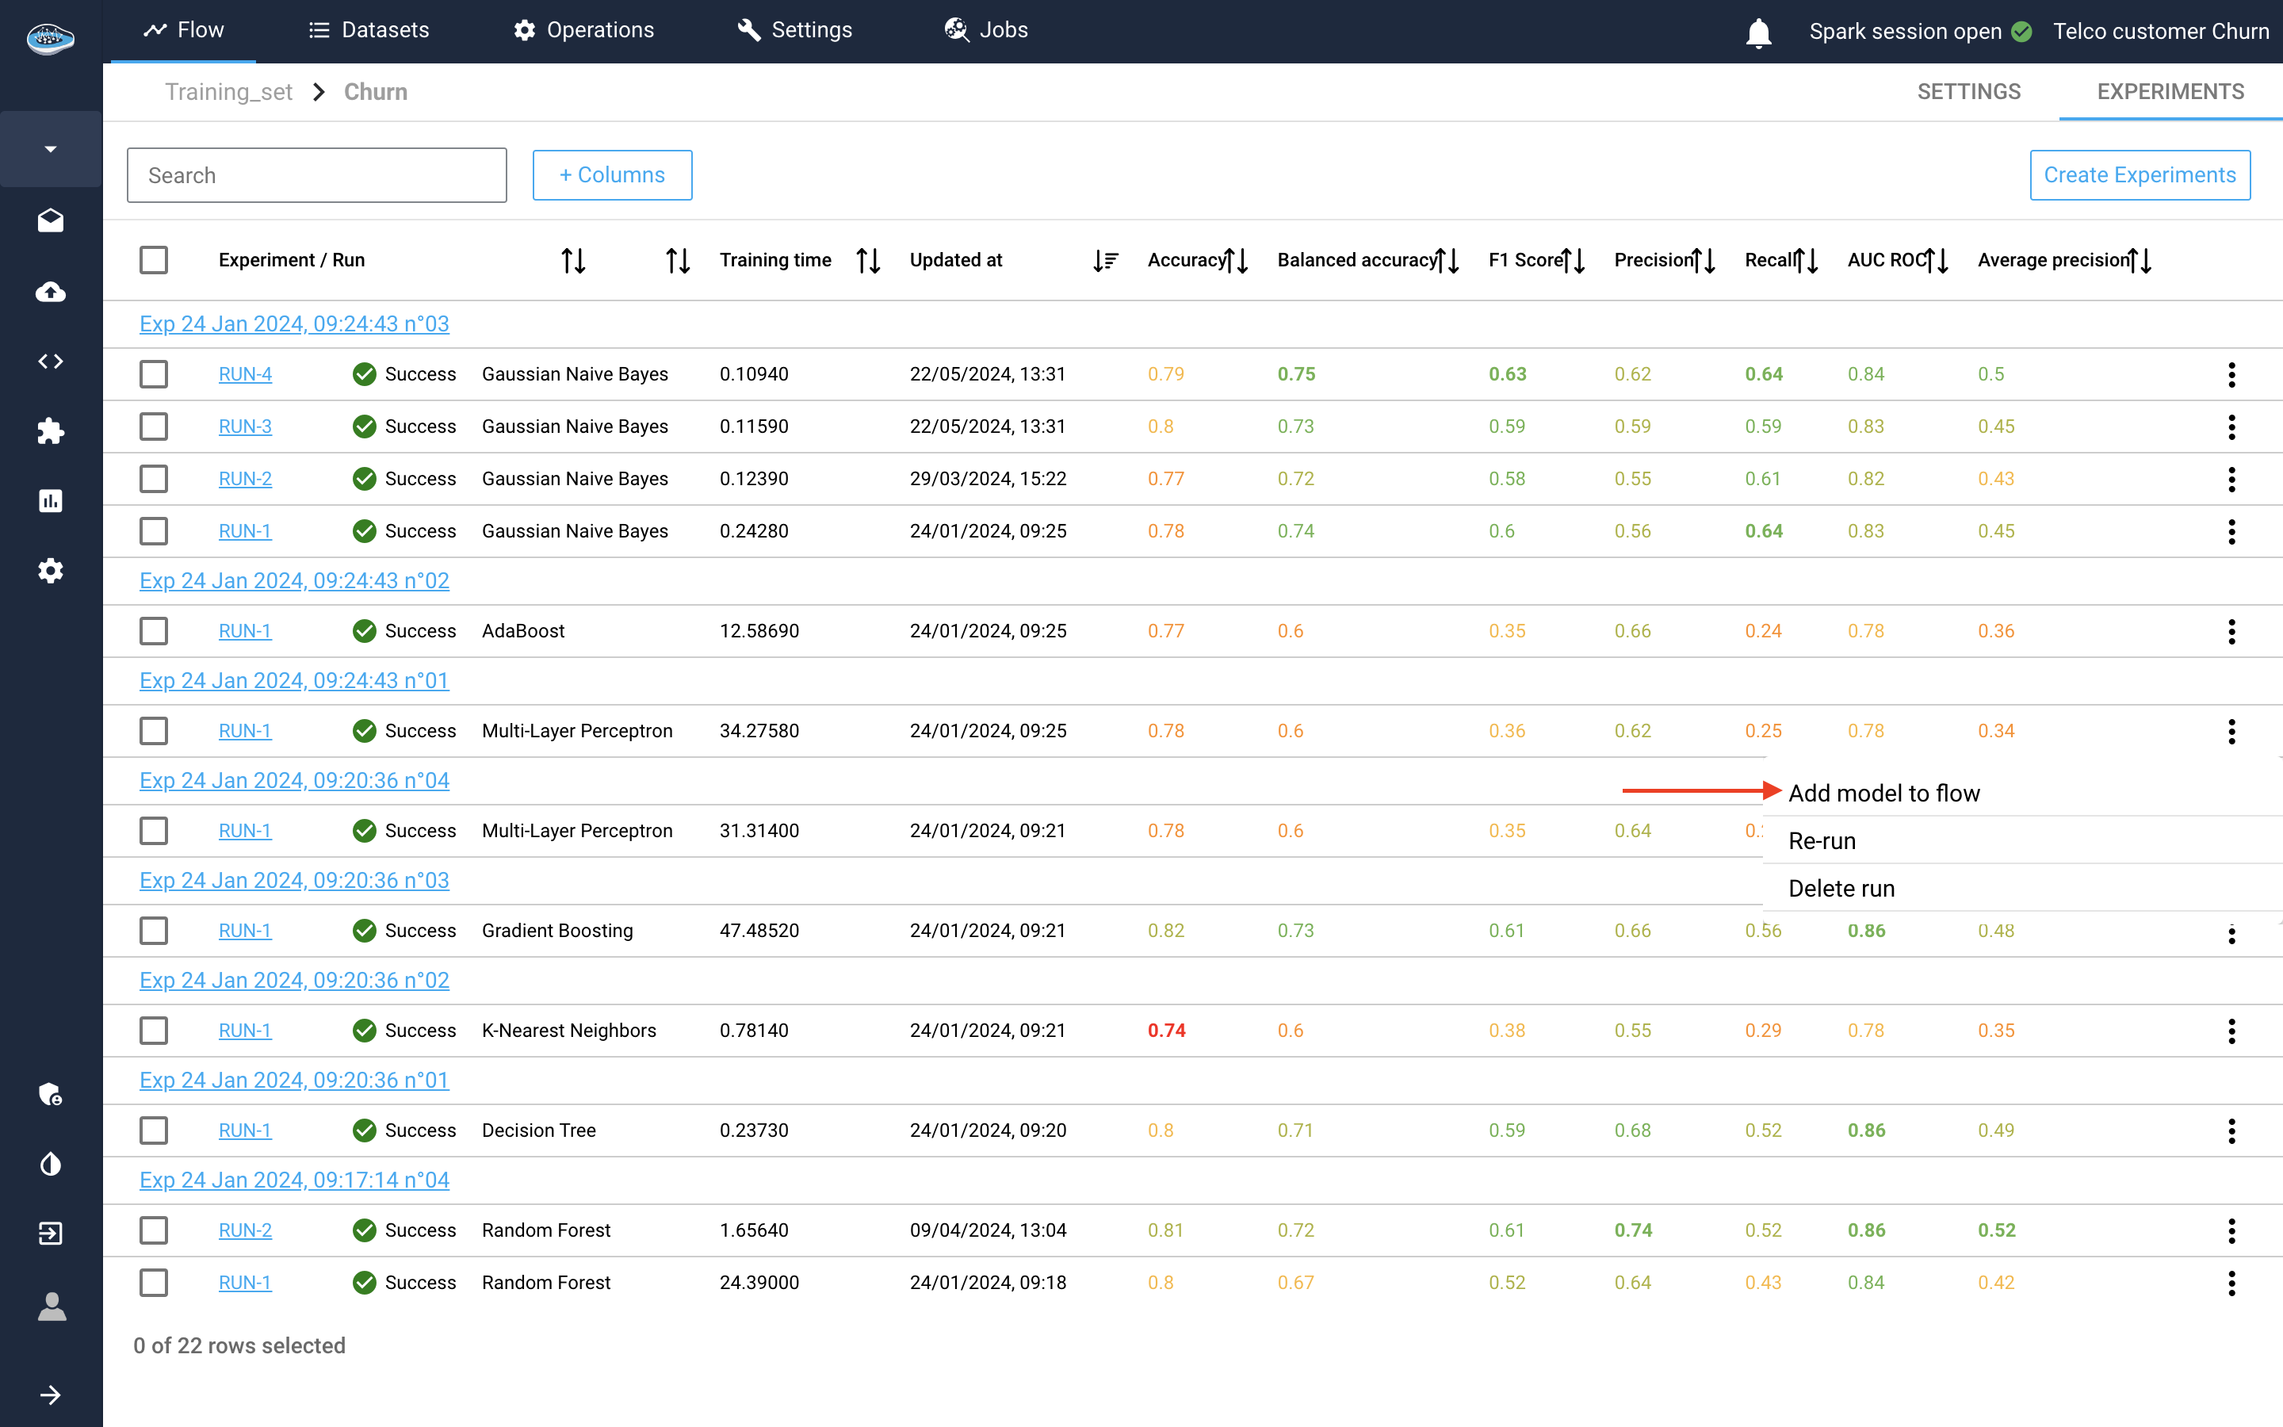Switch to the SETTINGS tab

(1968, 91)
